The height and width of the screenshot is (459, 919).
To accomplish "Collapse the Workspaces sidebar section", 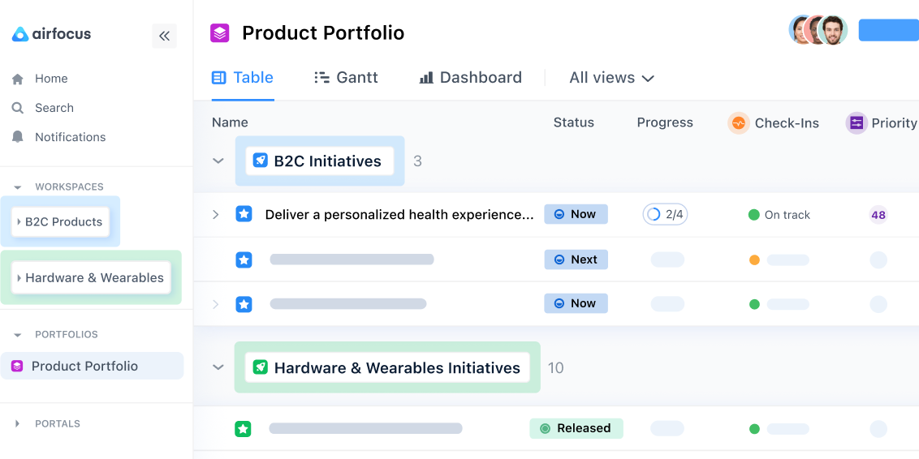I will click(x=18, y=187).
